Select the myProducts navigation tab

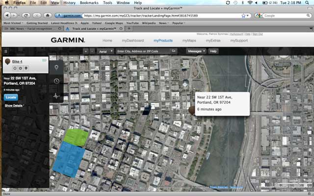(x=163, y=41)
